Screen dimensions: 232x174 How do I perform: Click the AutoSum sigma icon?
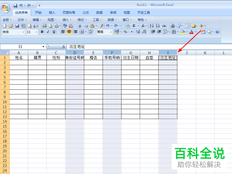pos(134,26)
